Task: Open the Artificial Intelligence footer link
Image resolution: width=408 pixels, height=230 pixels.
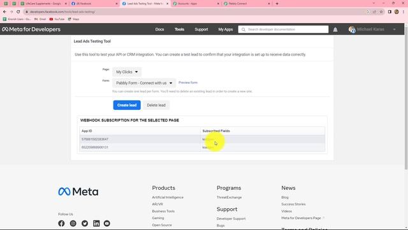Action: (x=168, y=197)
